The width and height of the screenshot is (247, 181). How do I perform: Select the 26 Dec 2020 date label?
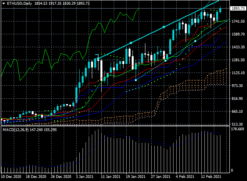click(61, 177)
